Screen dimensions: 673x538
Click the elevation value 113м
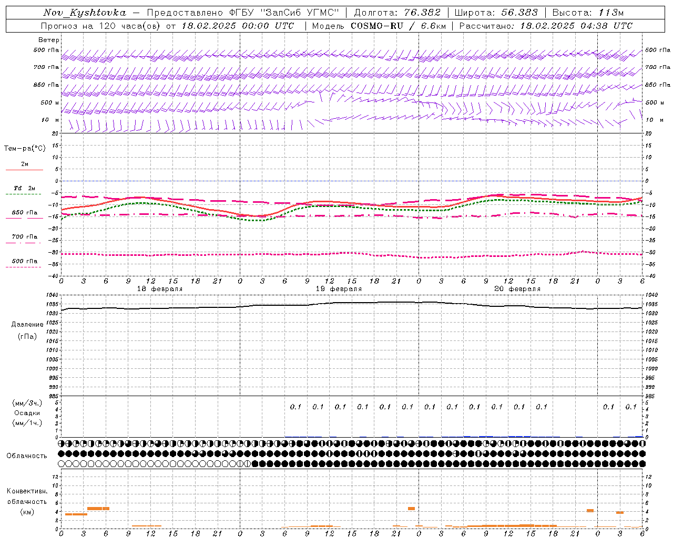point(611,13)
